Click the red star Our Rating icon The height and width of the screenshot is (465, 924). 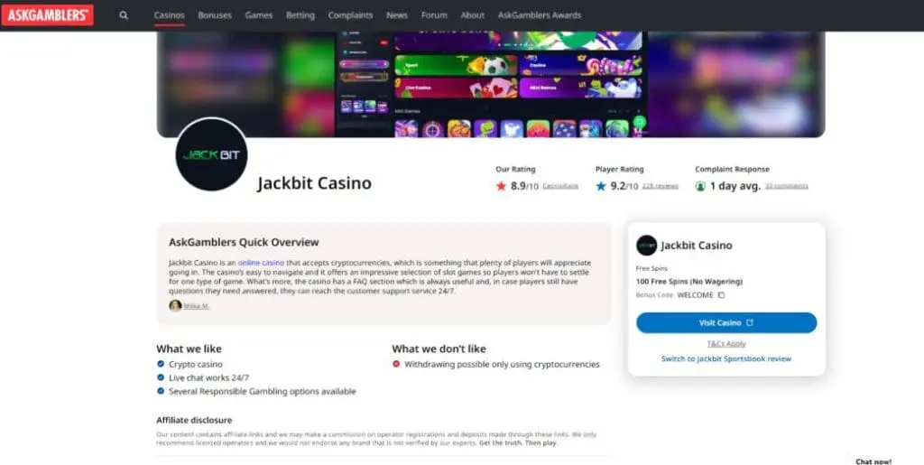[501, 186]
